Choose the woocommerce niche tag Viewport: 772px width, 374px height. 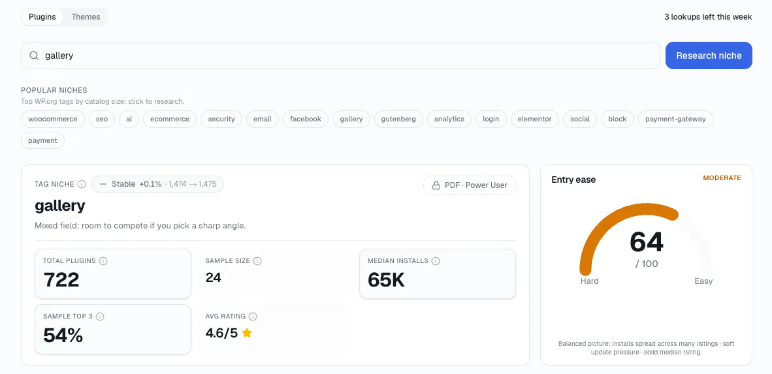click(x=53, y=119)
